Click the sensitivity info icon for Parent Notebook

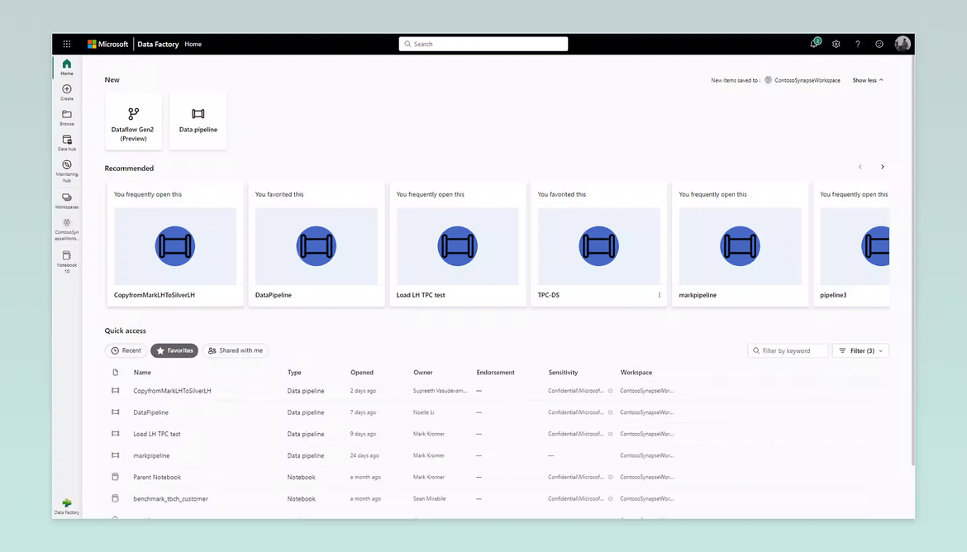[611, 478]
